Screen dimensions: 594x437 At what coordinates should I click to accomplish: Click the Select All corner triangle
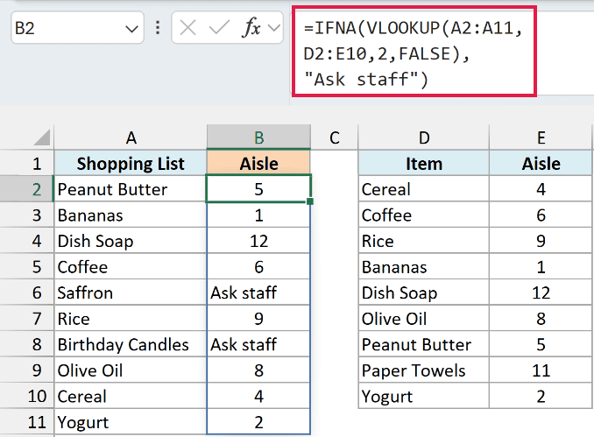coord(42,137)
